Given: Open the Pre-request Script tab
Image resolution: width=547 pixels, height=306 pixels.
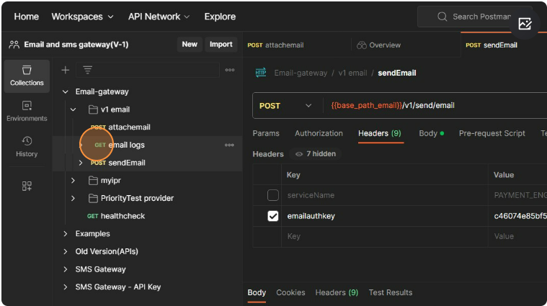Looking at the screenshot, I should [x=492, y=133].
